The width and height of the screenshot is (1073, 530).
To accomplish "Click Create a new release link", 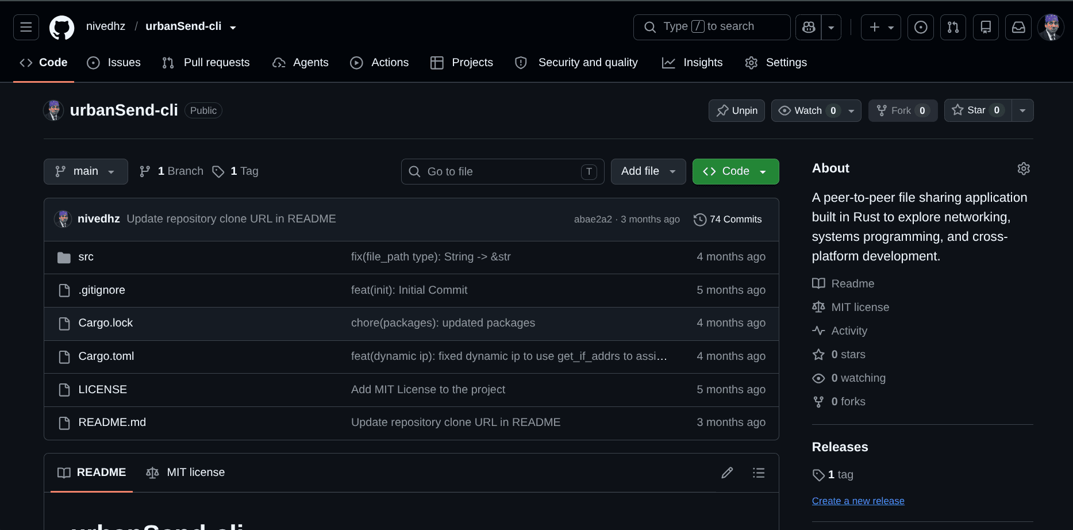I will 858,501.
